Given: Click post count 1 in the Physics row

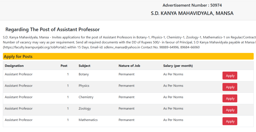Looking at the screenshot, I should [x=68, y=86].
